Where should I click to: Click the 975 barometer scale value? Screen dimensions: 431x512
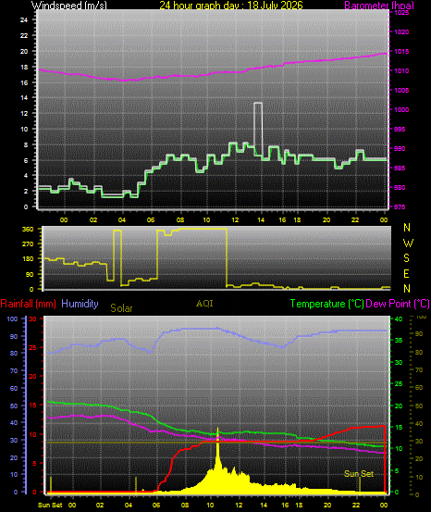[400, 207]
